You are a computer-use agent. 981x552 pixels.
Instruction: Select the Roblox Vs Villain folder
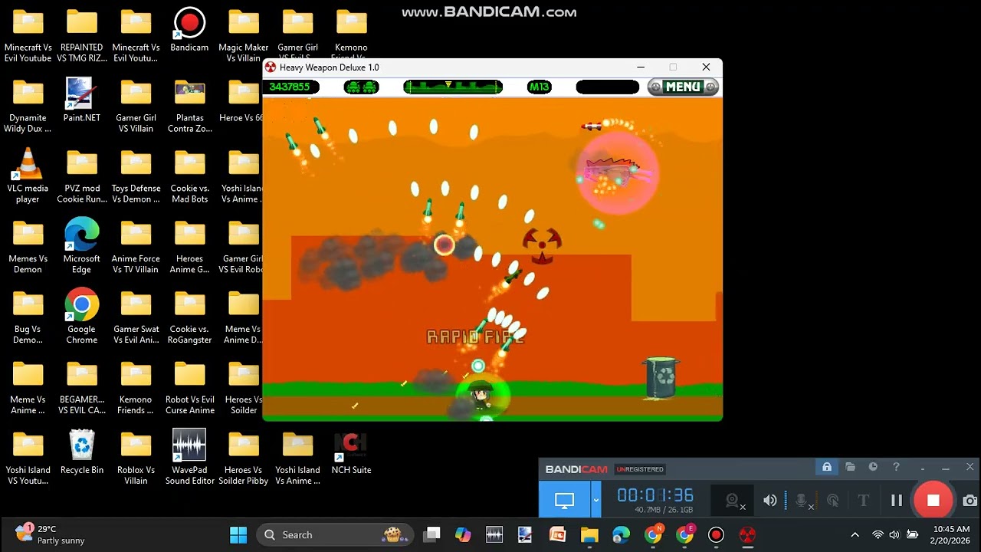pyautogui.click(x=136, y=458)
